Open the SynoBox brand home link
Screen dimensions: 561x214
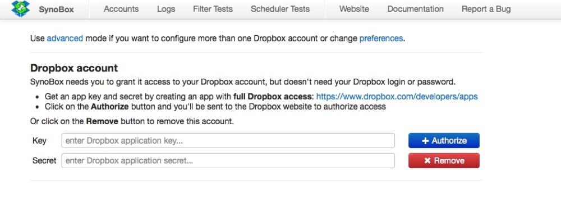(x=56, y=9)
